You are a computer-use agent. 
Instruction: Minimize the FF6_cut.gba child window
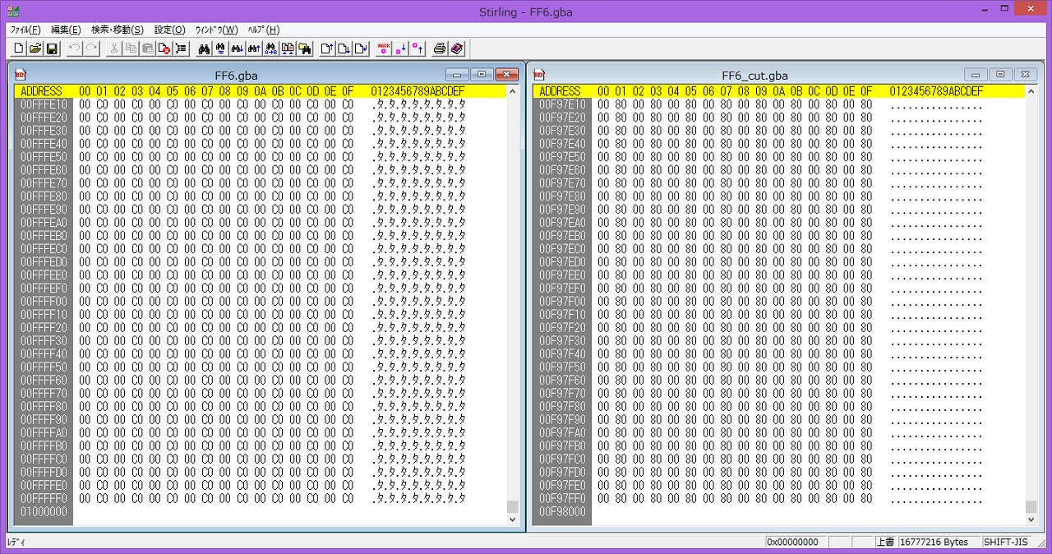click(x=976, y=74)
